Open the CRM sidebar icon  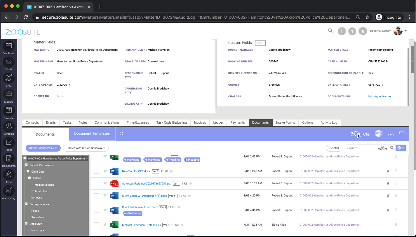(9, 80)
